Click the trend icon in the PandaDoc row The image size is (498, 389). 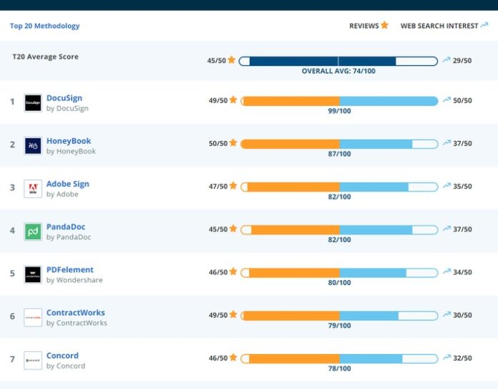pos(447,229)
